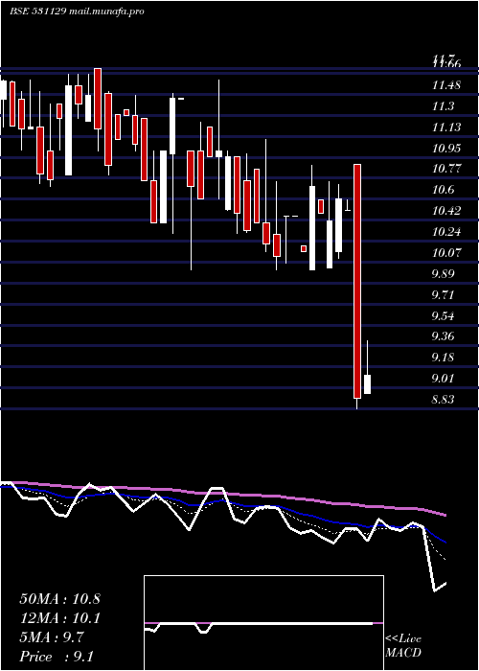The width and height of the screenshot is (479, 671).
Task: Click the 9.54 price axis label
Action: pos(443,315)
